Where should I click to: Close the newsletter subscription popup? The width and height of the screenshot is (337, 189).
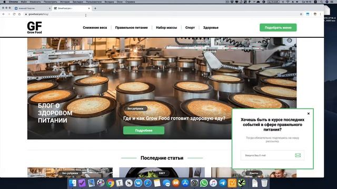click(309, 113)
